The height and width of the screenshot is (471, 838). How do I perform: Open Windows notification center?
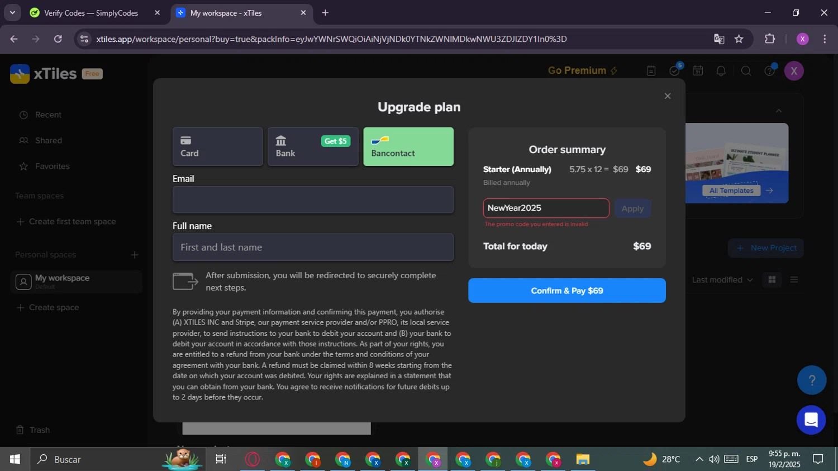point(818,459)
